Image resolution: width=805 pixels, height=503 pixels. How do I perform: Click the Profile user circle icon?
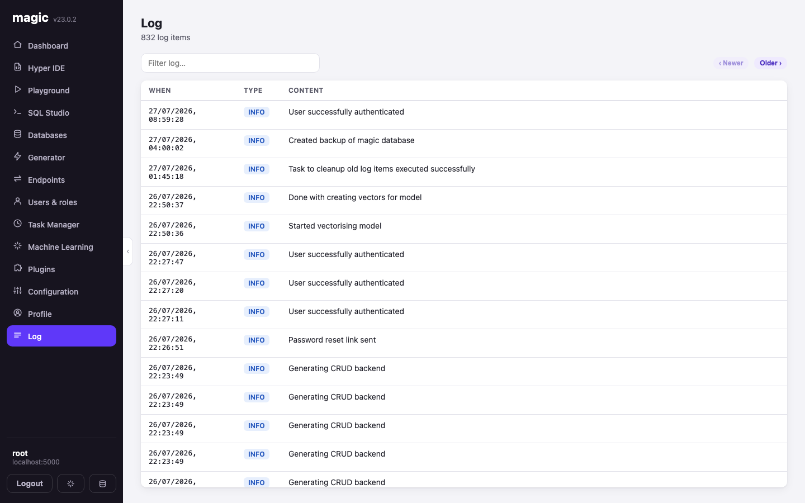point(17,313)
